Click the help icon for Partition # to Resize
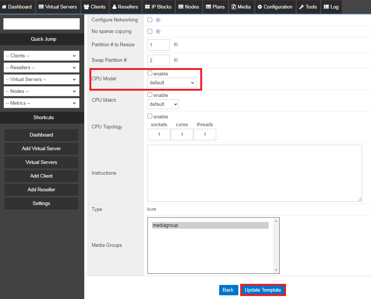This screenshot has width=371, height=299. point(176,44)
